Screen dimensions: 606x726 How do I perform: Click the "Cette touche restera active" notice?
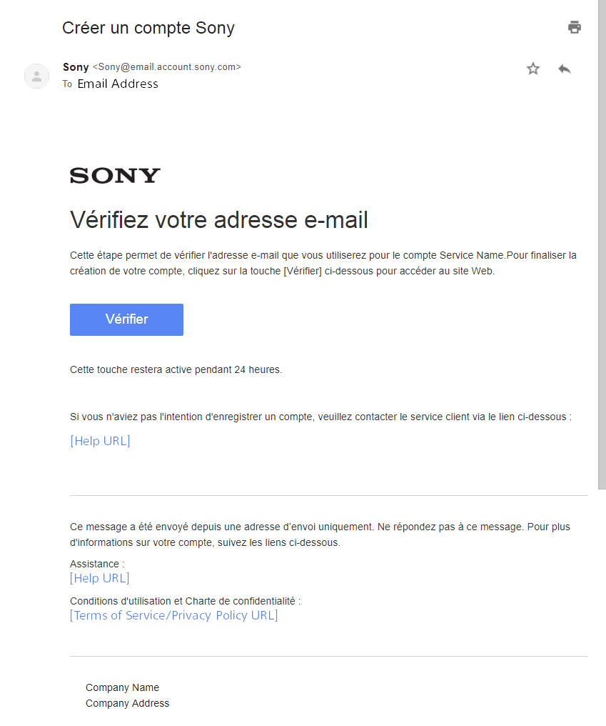[176, 369]
